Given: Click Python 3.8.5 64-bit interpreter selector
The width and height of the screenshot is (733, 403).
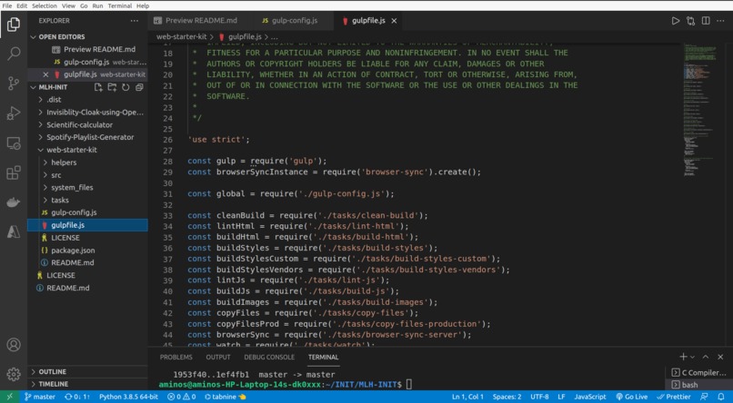Looking at the screenshot, I should coord(128,397).
